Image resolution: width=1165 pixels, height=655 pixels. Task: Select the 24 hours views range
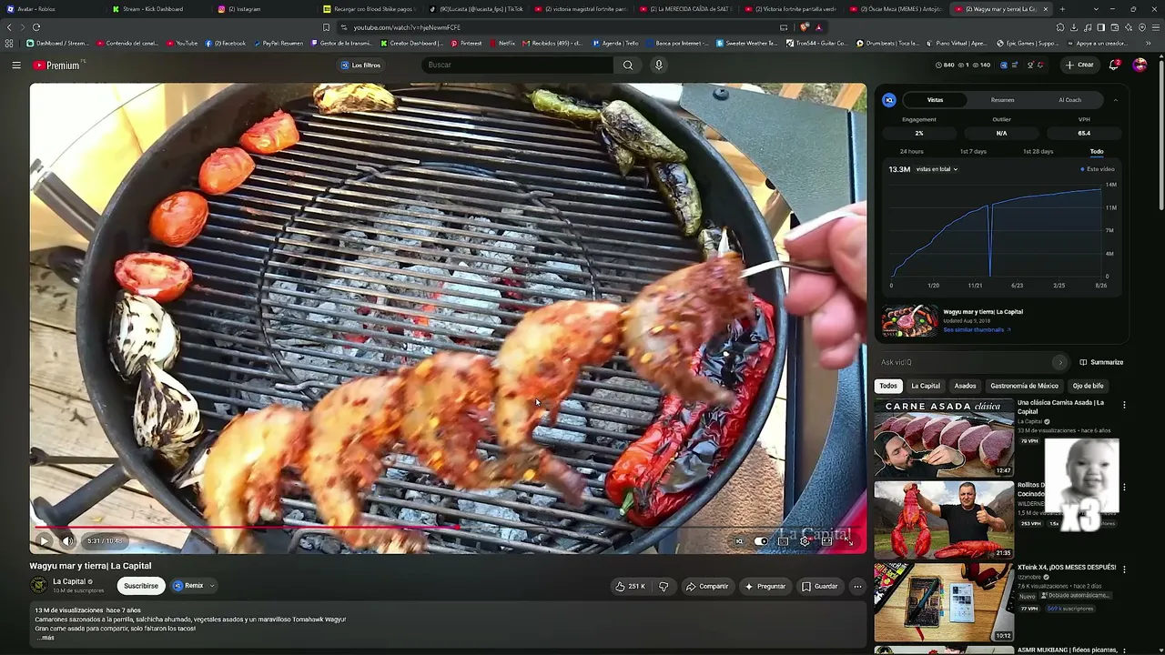coord(911,152)
